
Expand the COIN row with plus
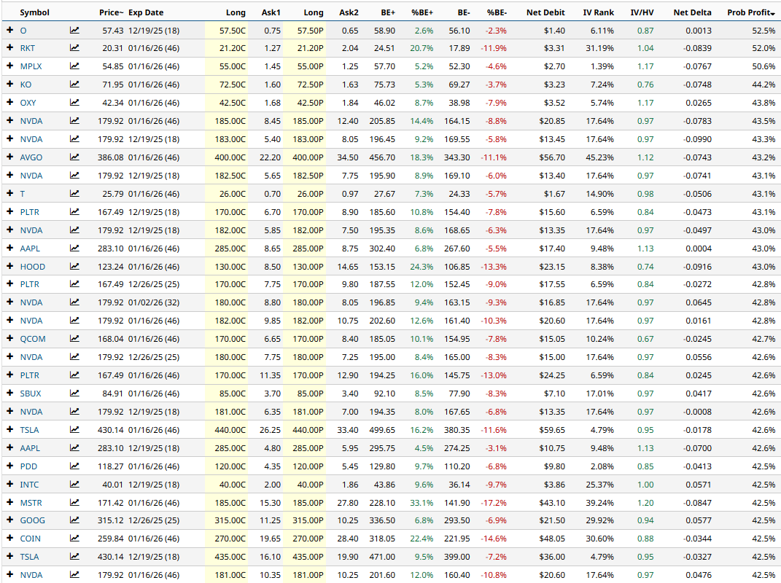click(9, 539)
